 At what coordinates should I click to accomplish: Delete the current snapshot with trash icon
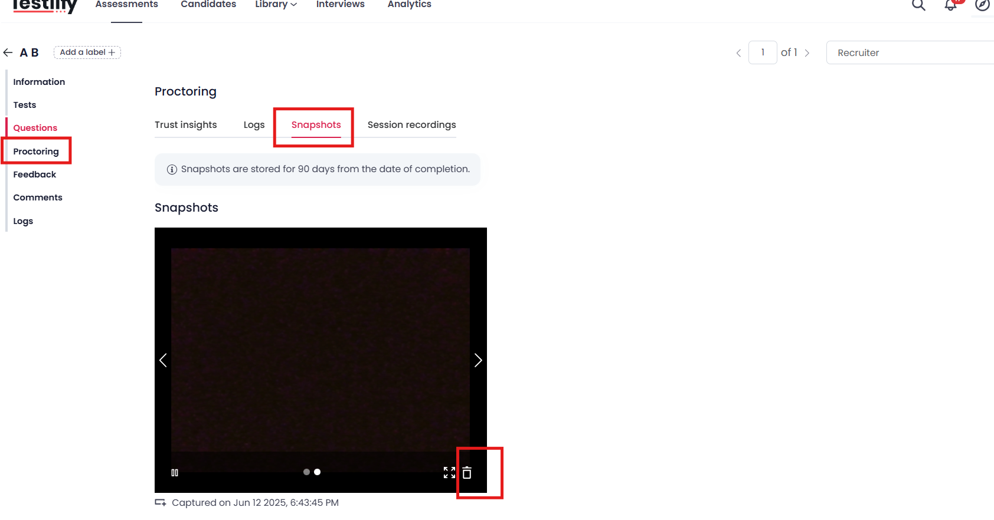click(x=467, y=473)
